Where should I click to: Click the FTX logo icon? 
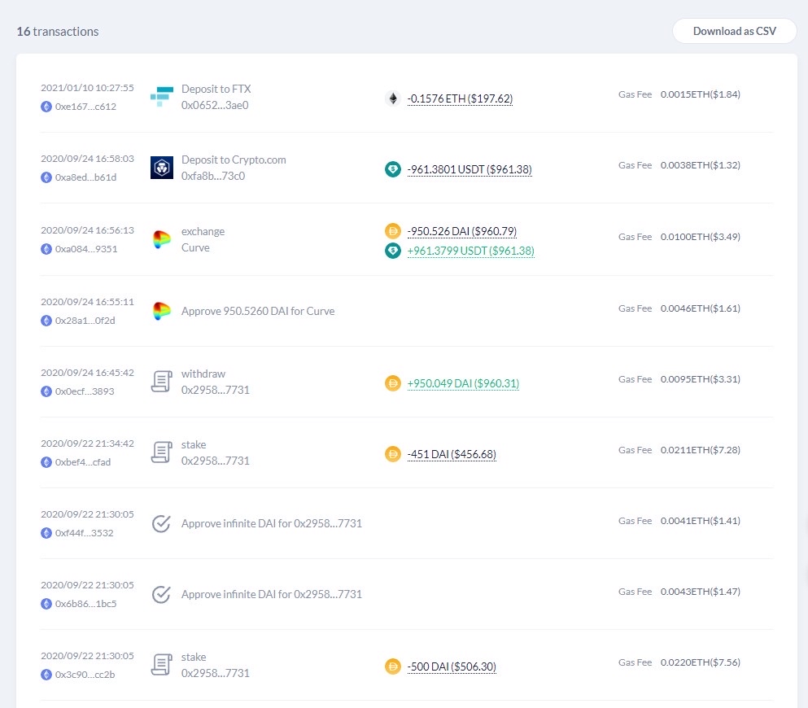[x=162, y=97]
